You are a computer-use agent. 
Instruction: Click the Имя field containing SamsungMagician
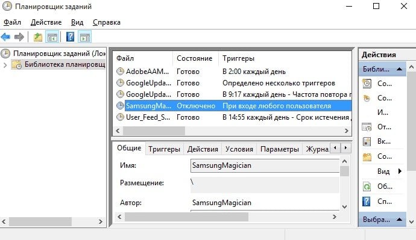265,165
